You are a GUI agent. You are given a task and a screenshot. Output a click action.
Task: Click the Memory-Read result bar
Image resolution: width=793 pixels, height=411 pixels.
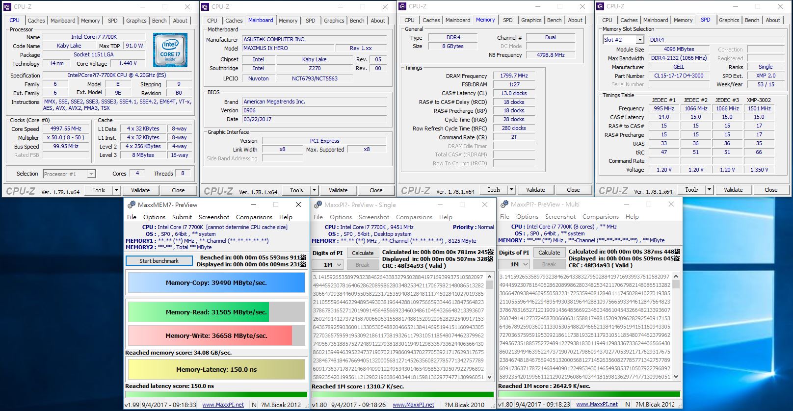click(x=216, y=312)
